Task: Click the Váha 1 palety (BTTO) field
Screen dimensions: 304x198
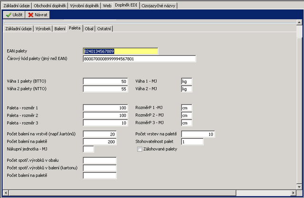Action: [105, 81]
